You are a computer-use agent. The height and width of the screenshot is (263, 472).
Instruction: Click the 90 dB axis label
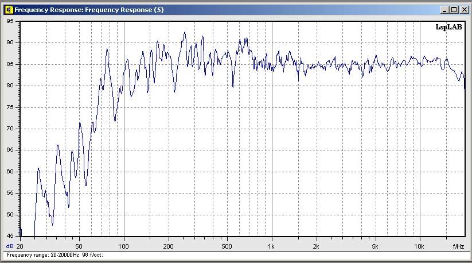pos(10,42)
